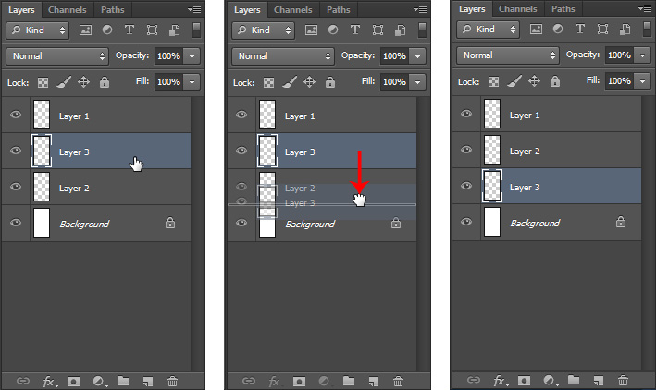
Task: Click the Fill value field in the left panel
Action: 167,82
